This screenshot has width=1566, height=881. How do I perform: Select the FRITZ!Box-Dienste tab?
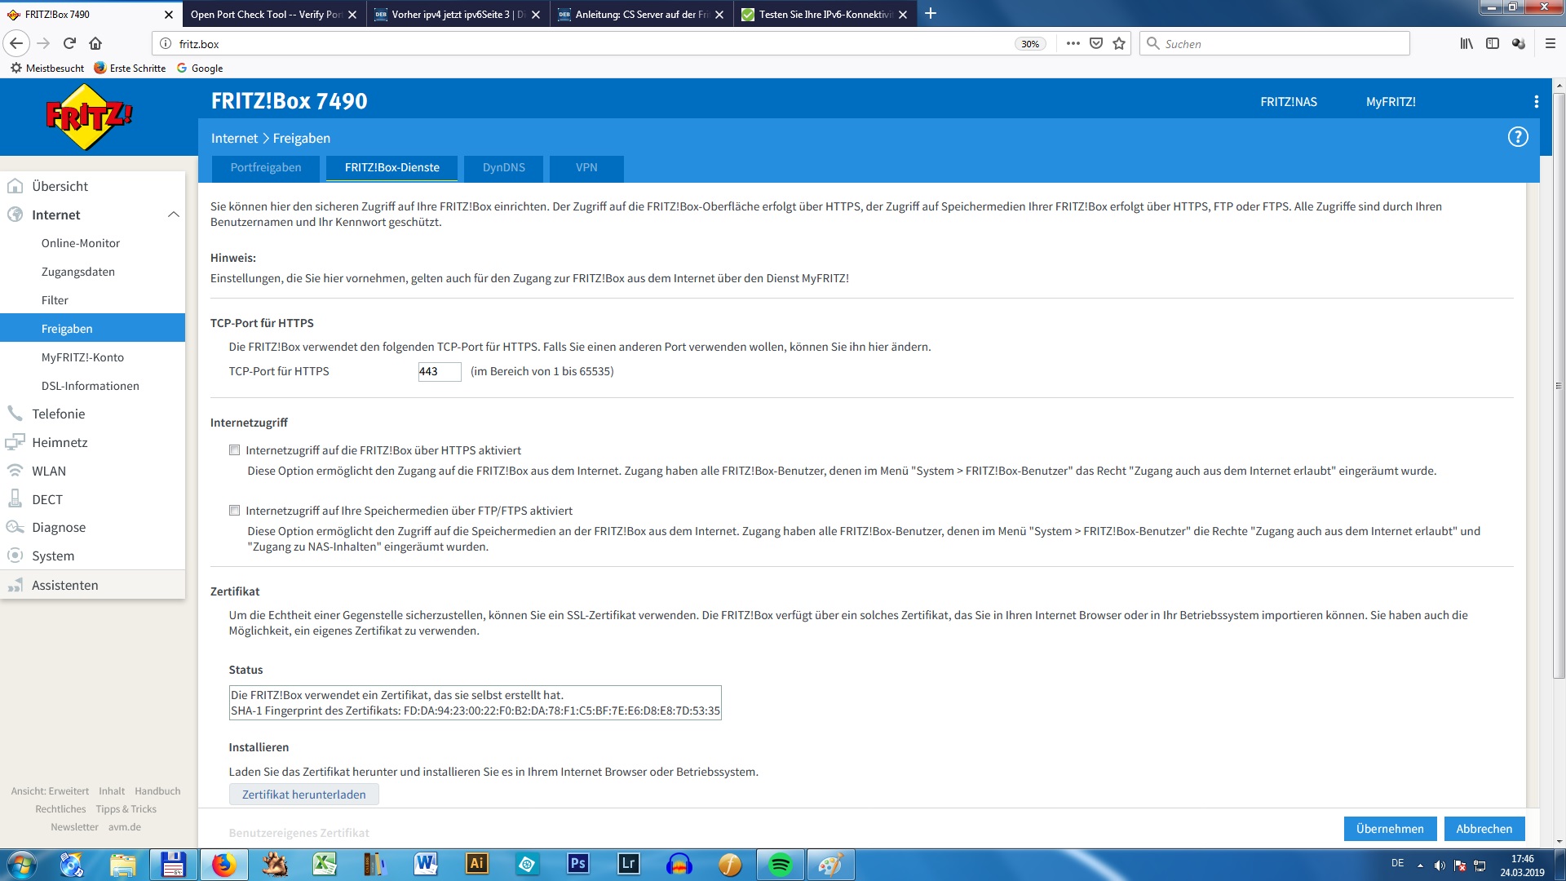pos(391,168)
